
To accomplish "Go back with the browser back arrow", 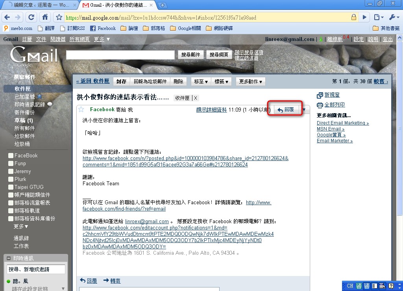I will coord(7,17).
